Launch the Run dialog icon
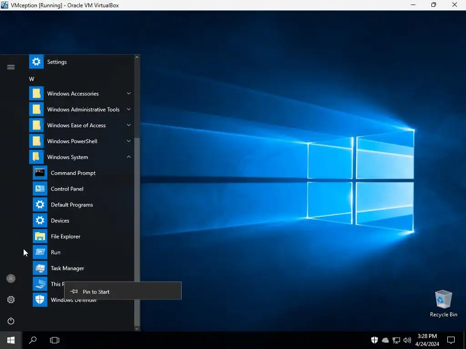The image size is (466, 349). (40, 252)
